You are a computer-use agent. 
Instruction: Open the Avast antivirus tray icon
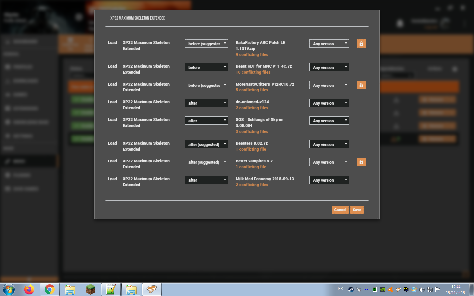point(390,290)
